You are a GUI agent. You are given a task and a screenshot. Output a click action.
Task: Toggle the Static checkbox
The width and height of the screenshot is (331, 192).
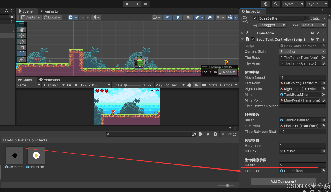pyautogui.click(x=307, y=18)
